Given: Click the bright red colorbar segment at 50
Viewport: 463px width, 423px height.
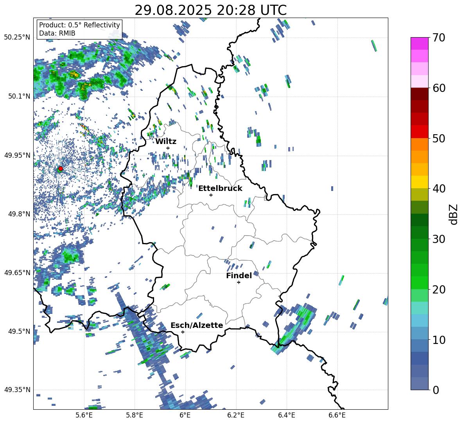Looking at the screenshot, I should pos(419,132).
